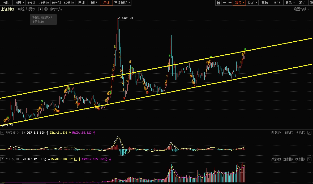Image resolution: width=313 pixels, height=184 pixels.
Task: Click the 神奇九转 indicator label
Action: [56, 9]
